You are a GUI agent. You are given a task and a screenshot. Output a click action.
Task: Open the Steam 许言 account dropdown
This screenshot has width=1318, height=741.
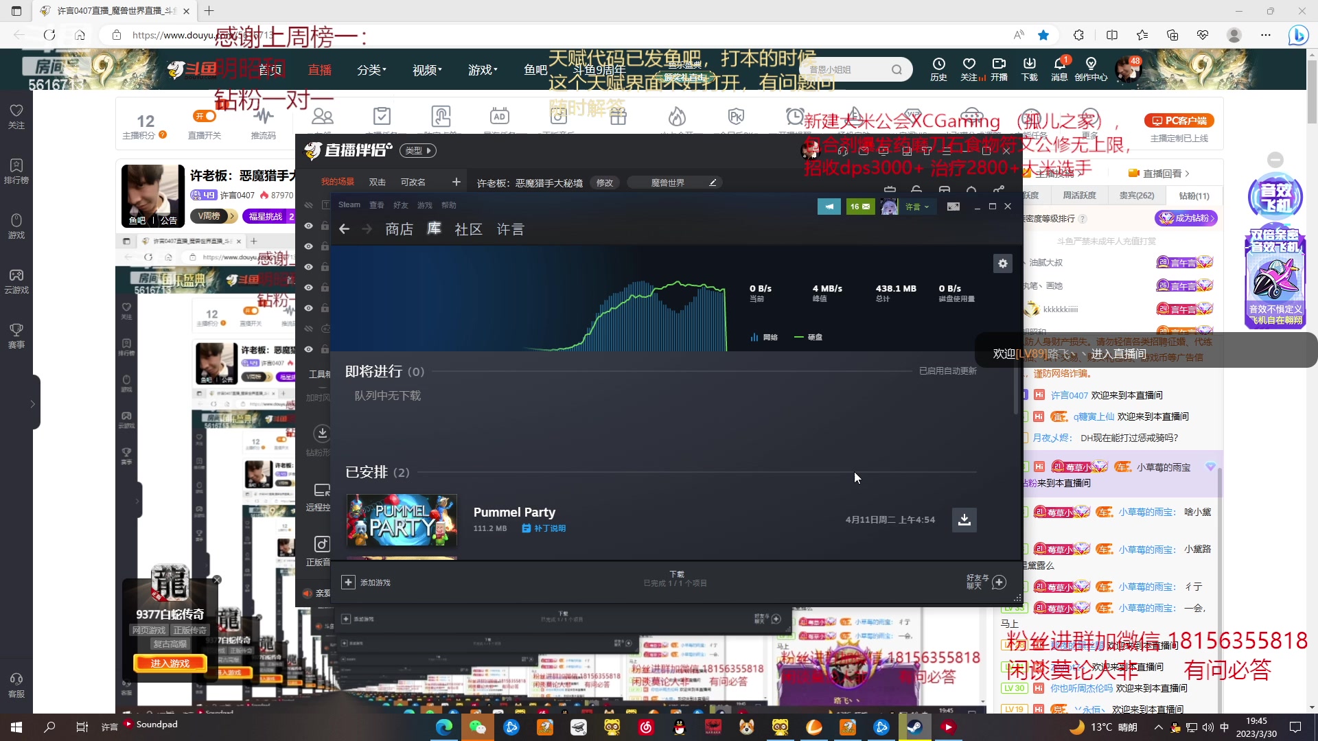[917, 207]
